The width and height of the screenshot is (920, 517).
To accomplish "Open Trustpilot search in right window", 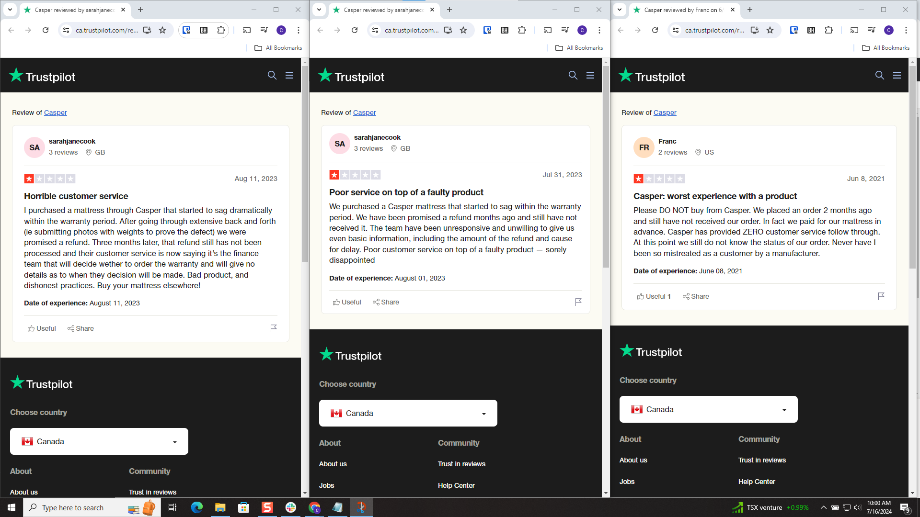I will (880, 75).
